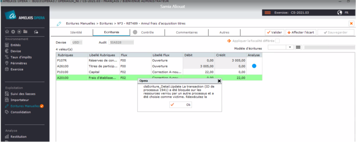Viewport: 356px width, 142px height.
Task: Open Devise in the sidebar
Action: (16, 51)
